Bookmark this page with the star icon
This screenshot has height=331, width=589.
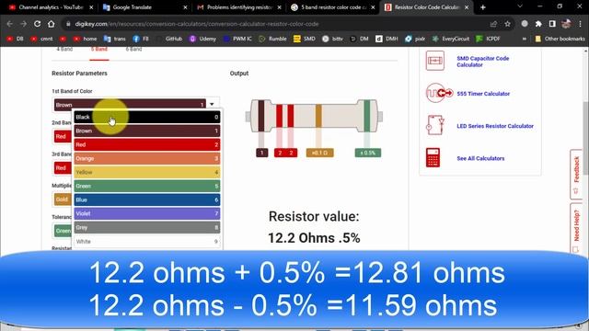(507, 24)
